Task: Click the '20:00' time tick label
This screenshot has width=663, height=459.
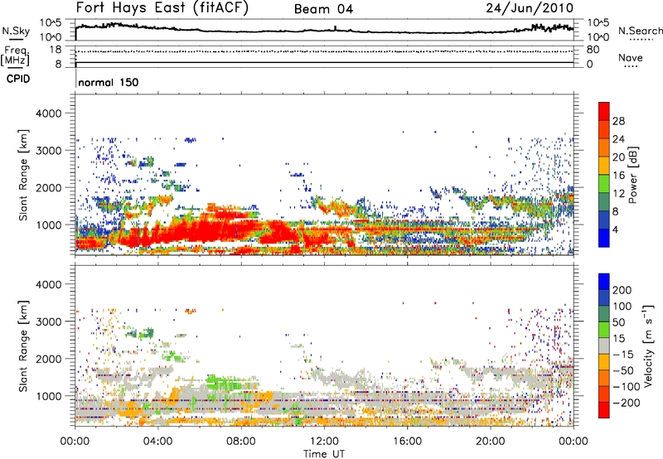Action: (x=490, y=442)
